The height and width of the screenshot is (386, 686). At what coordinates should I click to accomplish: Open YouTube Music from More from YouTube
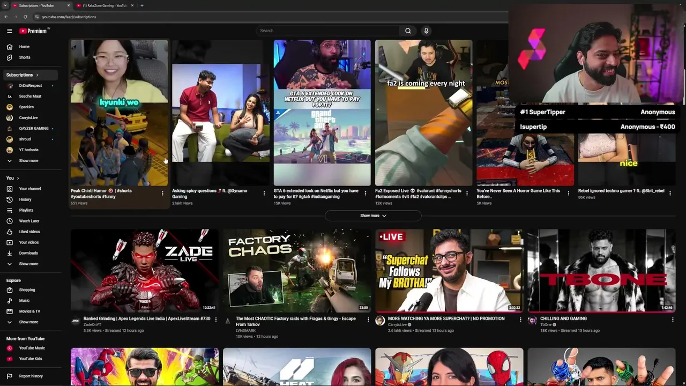tap(32, 348)
